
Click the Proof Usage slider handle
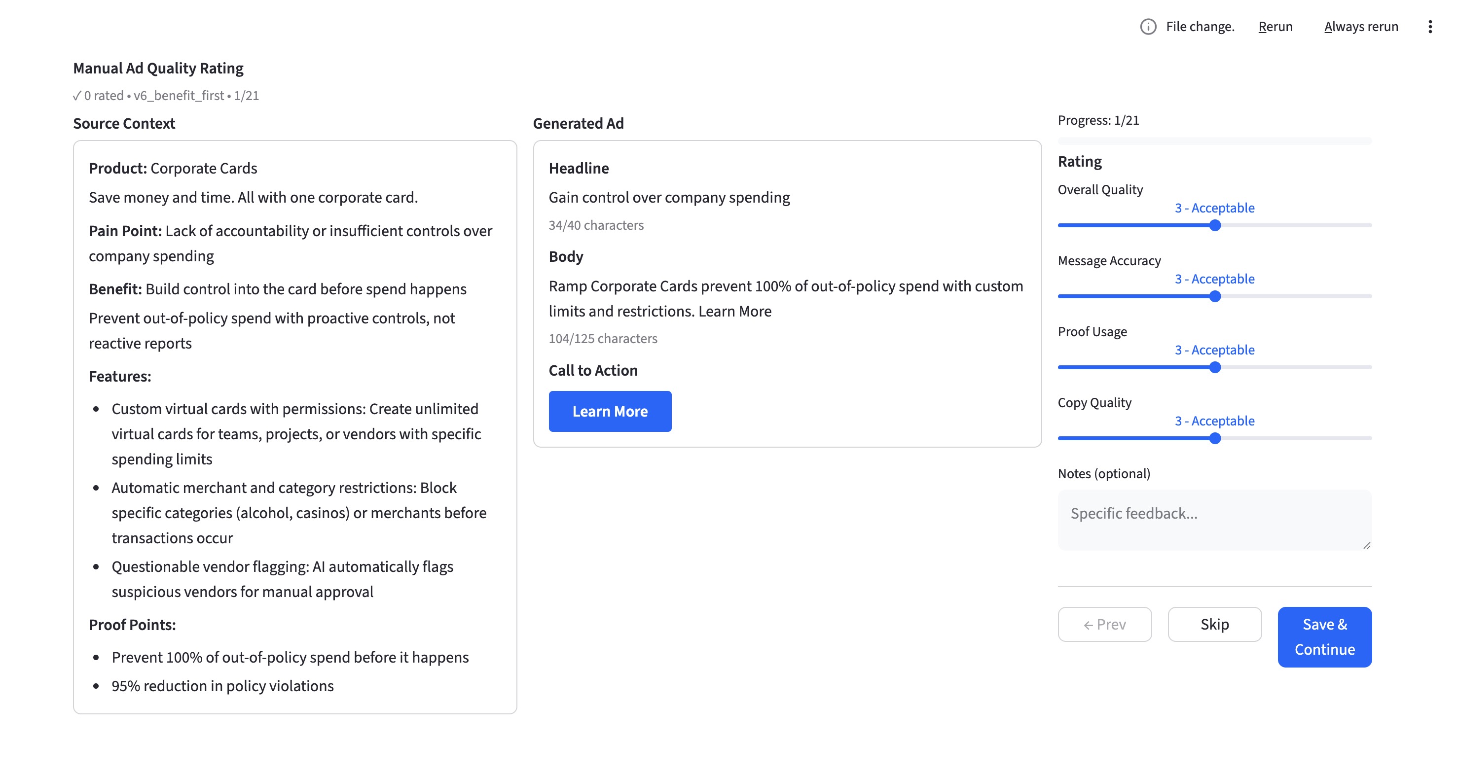[x=1214, y=367]
